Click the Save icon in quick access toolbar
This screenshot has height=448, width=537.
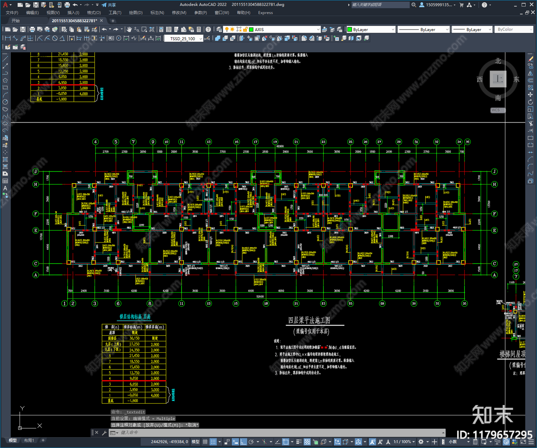tap(36, 5)
